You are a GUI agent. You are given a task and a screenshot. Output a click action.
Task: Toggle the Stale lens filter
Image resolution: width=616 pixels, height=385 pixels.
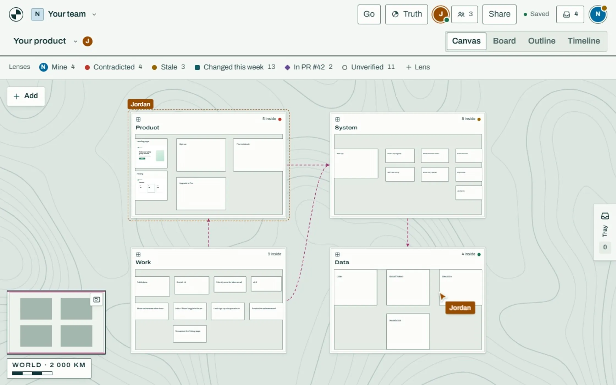168,67
